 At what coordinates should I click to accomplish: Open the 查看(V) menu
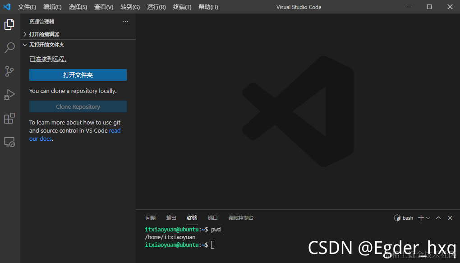(104, 7)
